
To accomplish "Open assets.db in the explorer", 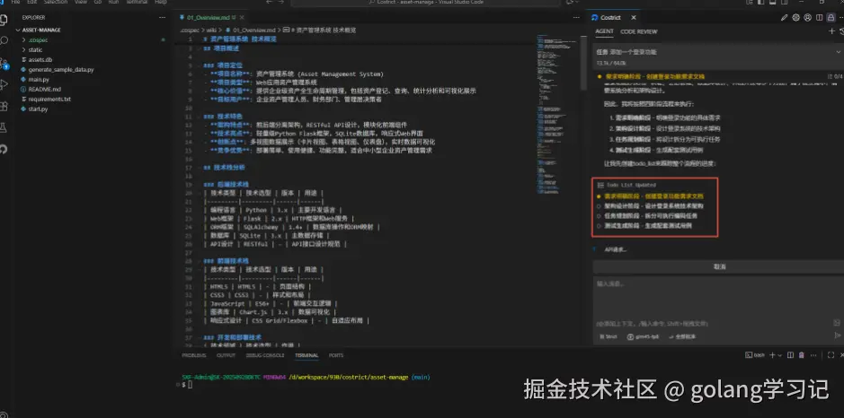I will [40, 59].
